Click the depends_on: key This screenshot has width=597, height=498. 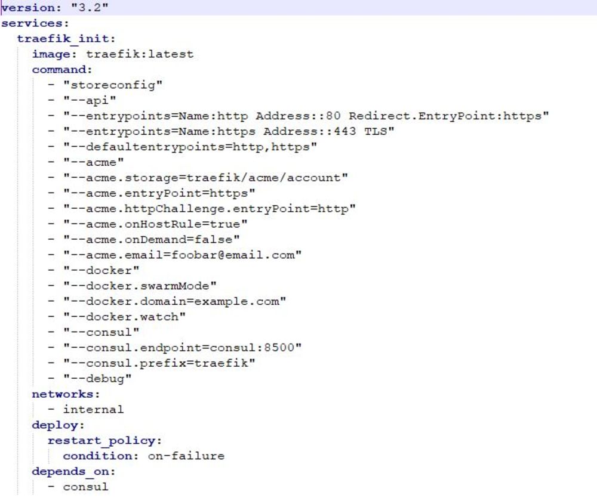coord(73,471)
